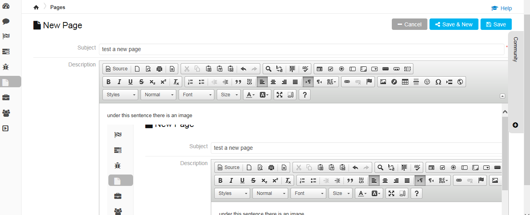
Task: Create a Div container icon
Action: [249, 82]
